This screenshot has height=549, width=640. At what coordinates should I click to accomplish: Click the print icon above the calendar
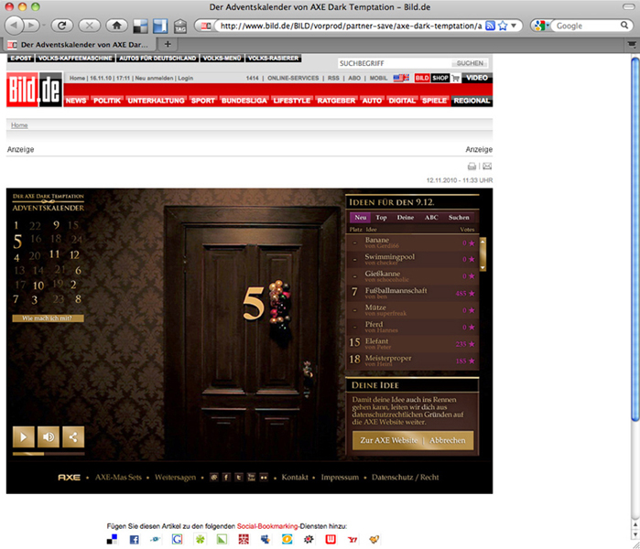coord(472,167)
